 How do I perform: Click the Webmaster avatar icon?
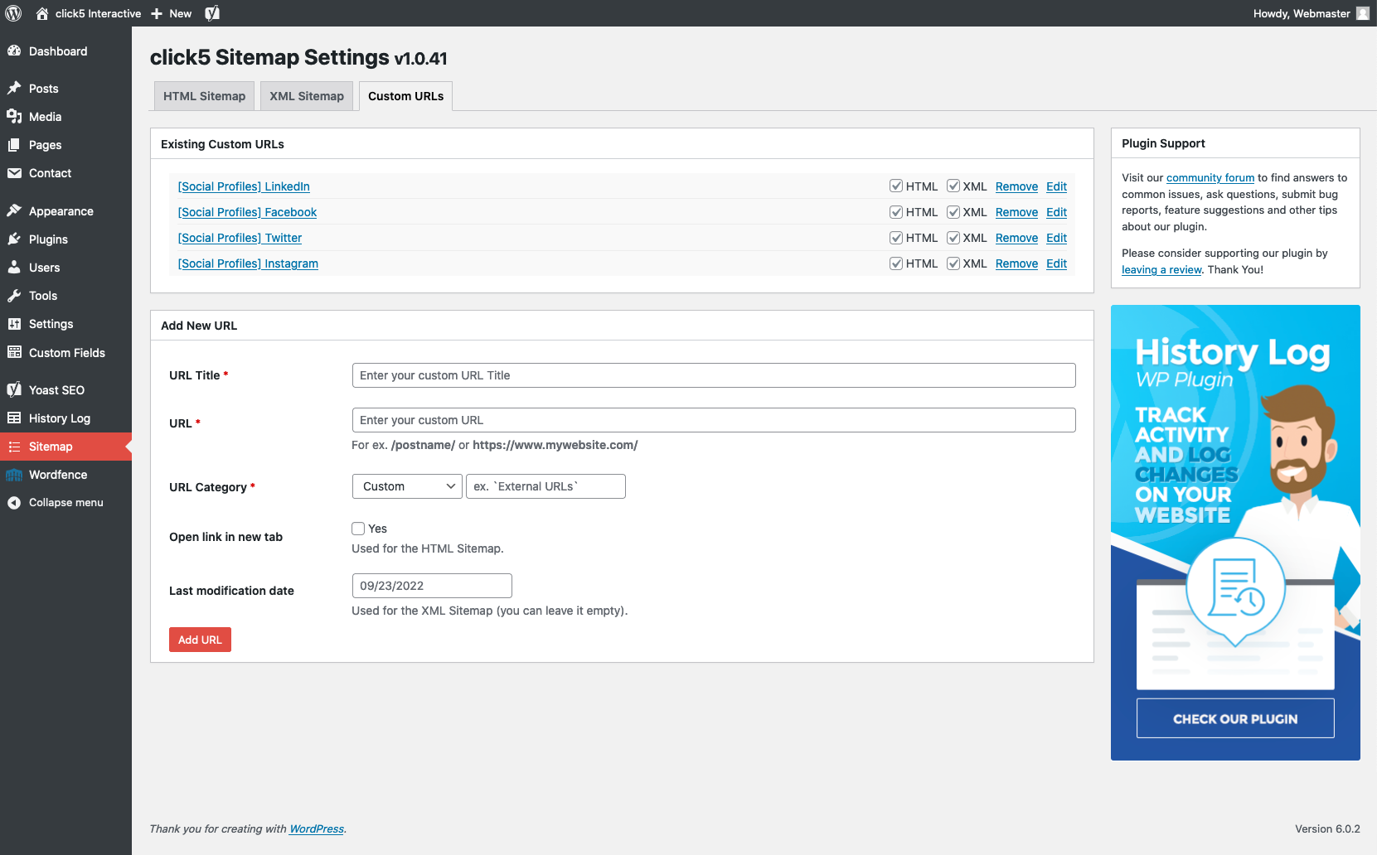coord(1363,13)
